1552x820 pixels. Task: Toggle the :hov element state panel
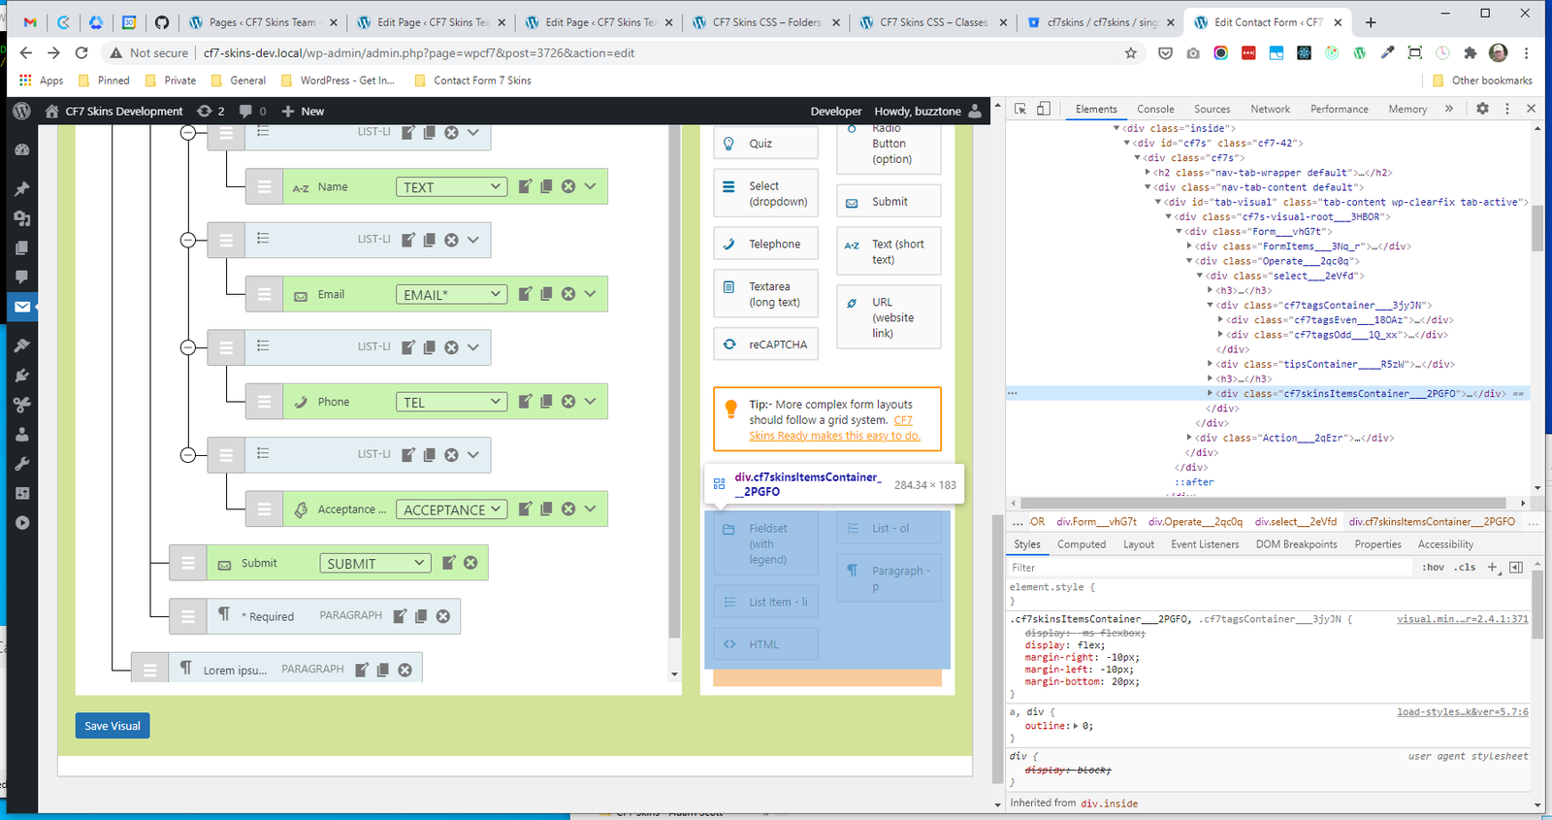point(1433,568)
